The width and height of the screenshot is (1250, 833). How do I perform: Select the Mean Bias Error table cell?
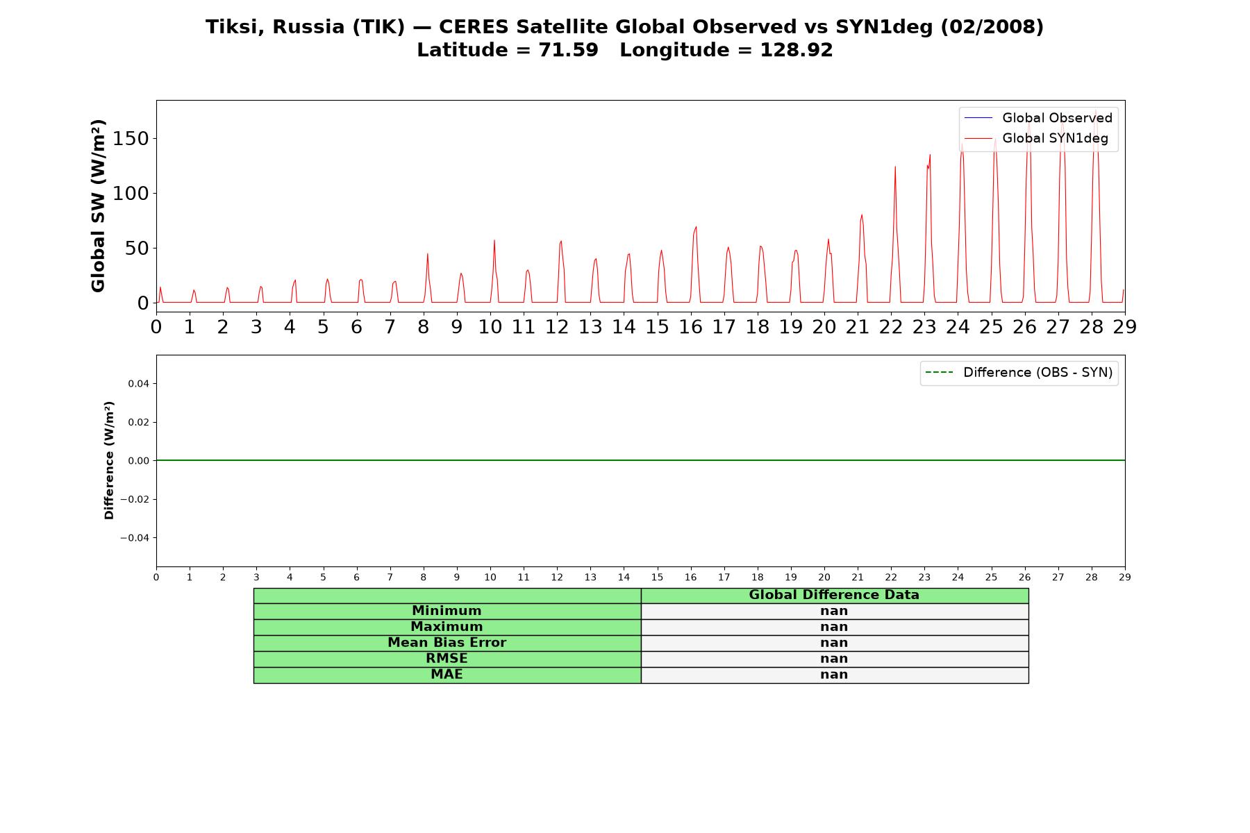point(447,643)
